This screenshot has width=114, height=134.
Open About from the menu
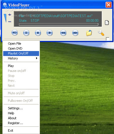[x=21, y=118]
